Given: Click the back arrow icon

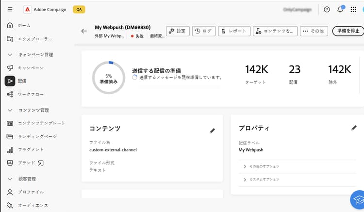Looking at the screenshot, I should 84,31.
